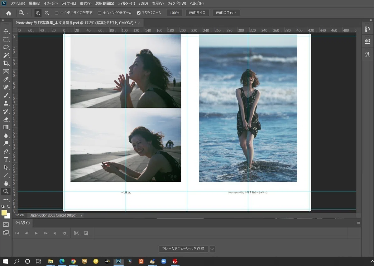Select the Frame tool
374x266 pixels.
[6, 71]
